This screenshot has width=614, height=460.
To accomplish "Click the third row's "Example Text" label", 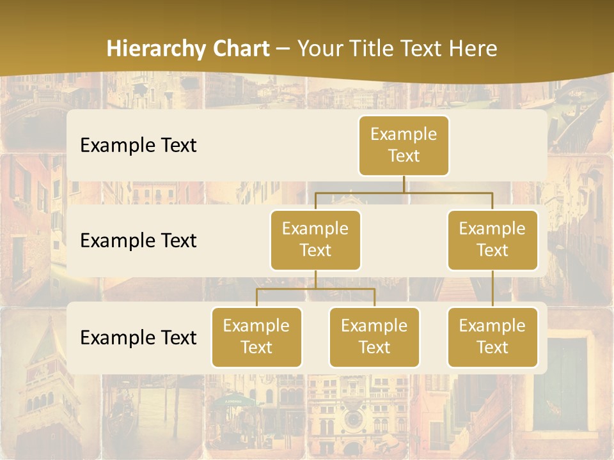I will pos(138,337).
